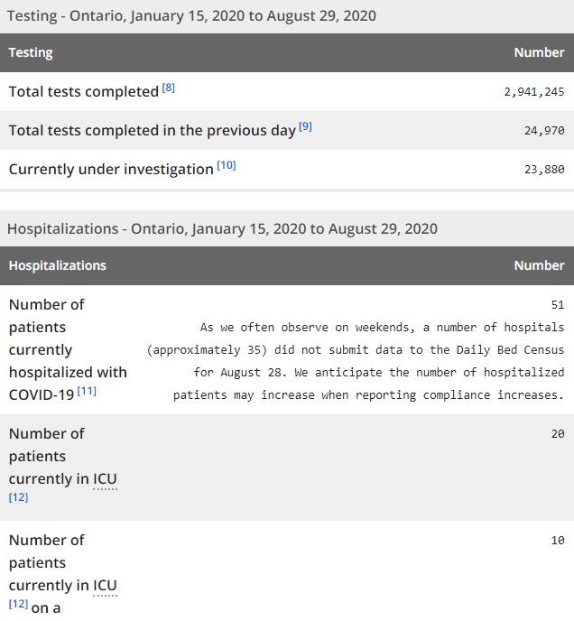Click the Testing - Ontario table caption
Image resolution: width=574 pixels, height=621 pixels.
click(x=191, y=15)
